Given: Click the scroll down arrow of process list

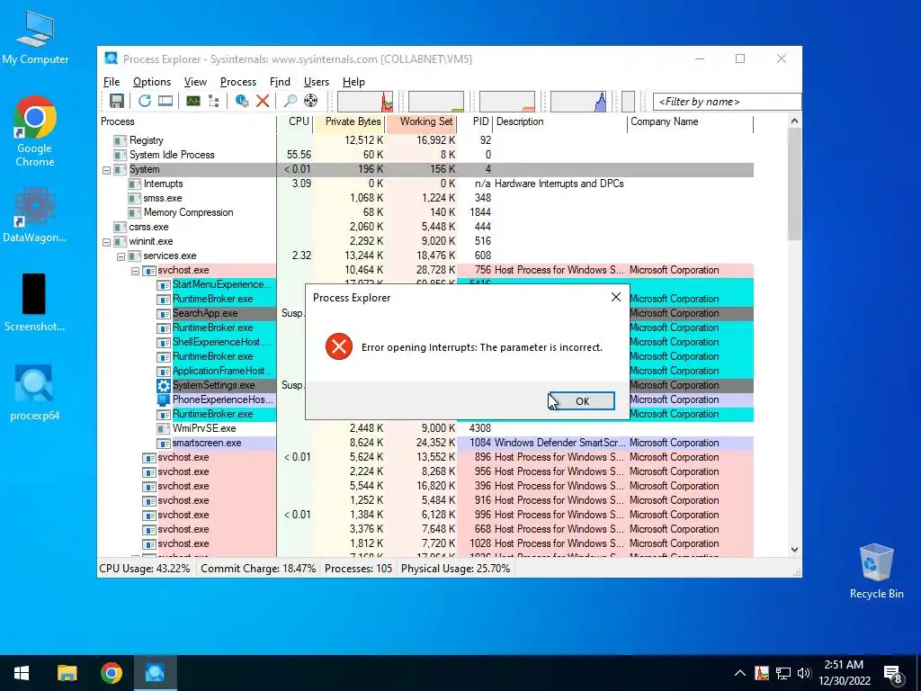Looking at the screenshot, I should coord(794,550).
